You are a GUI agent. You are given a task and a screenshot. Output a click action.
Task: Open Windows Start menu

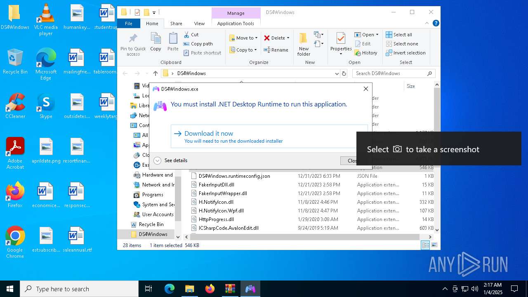coord(10,289)
